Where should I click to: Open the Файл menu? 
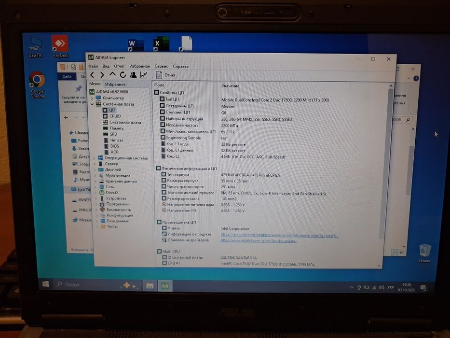coord(93,66)
